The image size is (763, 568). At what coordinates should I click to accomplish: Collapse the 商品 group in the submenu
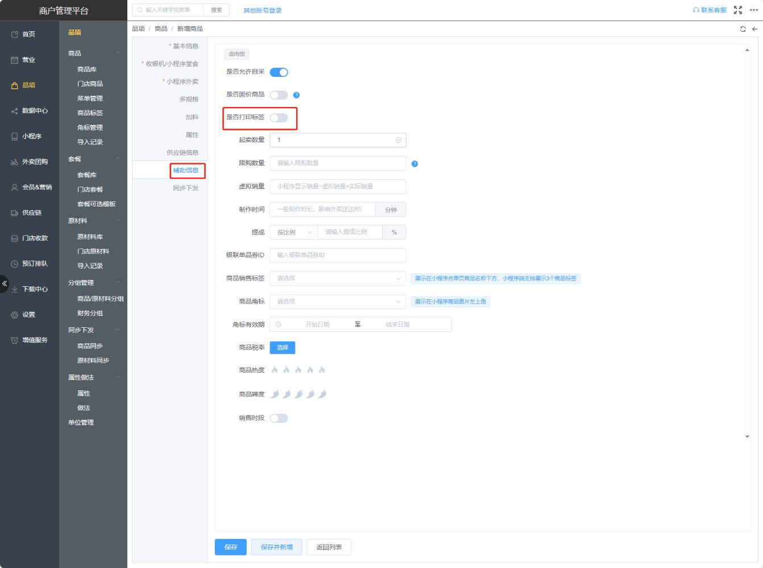[x=118, y=53]
